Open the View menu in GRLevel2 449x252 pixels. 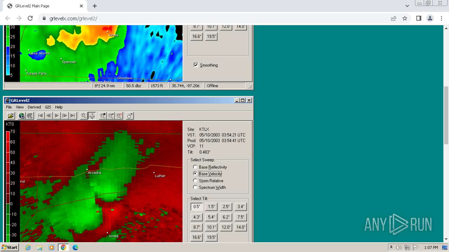click(20, 107)
